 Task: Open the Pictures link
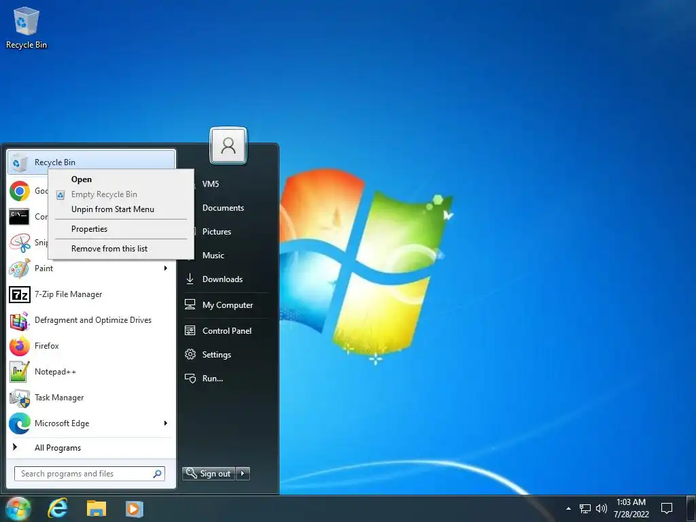217,232
